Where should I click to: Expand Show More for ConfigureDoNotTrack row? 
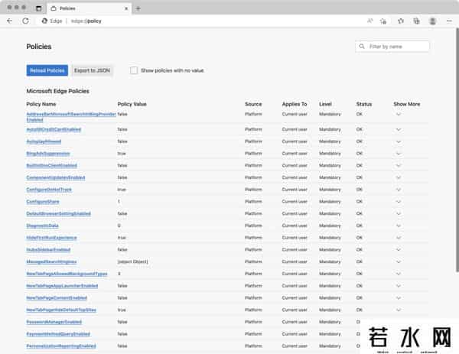coord(399,190)
